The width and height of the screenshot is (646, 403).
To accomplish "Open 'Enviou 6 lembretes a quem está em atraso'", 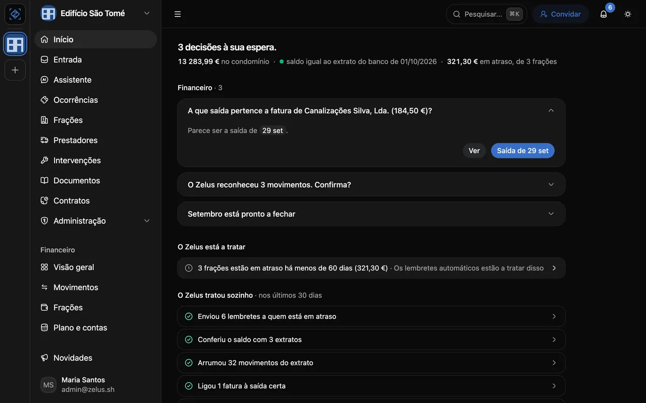I will coord(371,316).
